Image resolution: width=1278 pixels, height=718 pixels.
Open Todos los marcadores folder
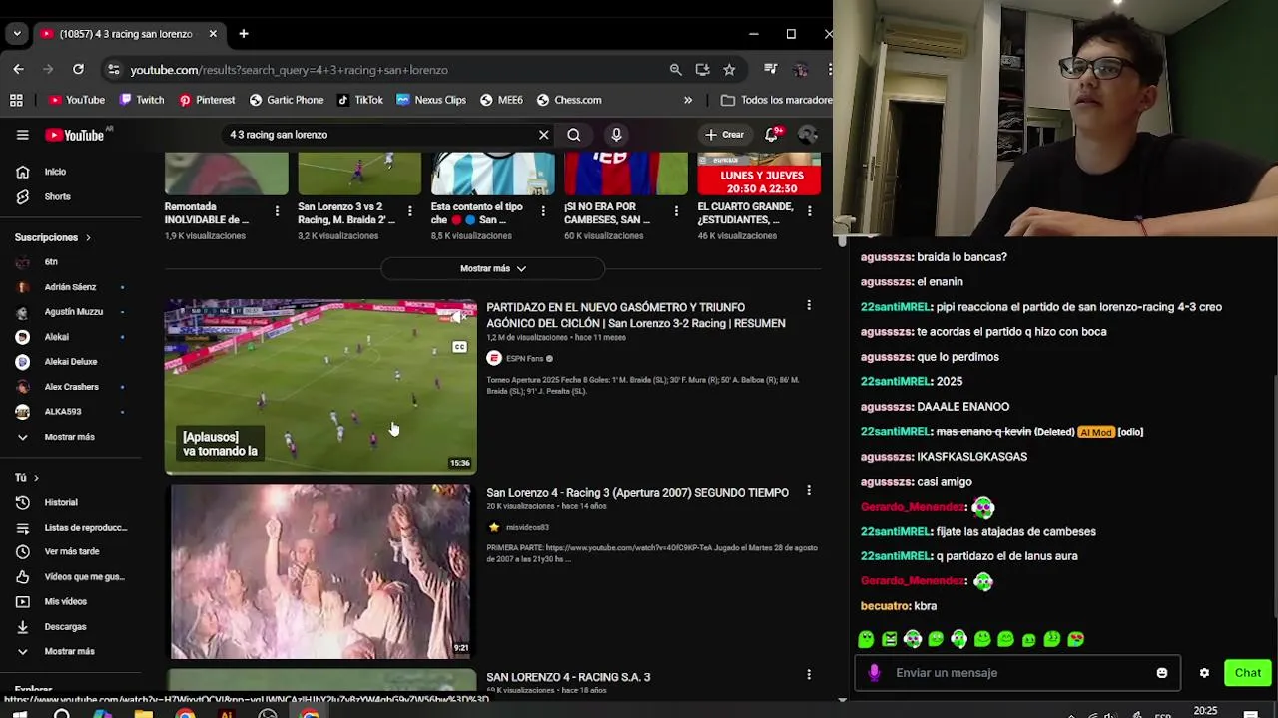tap(776, 100)
